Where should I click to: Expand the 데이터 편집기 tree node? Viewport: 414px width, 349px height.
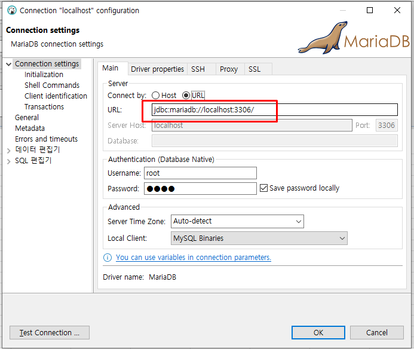9,151
